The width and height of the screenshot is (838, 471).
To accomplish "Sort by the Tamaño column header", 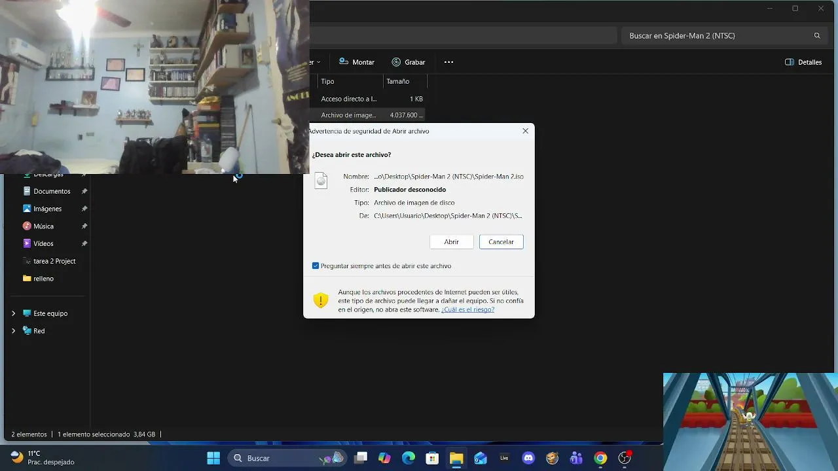I will pos(405,81).
